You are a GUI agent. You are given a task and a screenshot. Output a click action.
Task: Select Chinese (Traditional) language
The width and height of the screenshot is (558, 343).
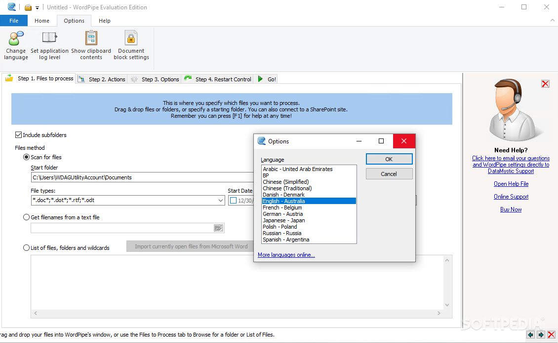[x=309, y=188]
